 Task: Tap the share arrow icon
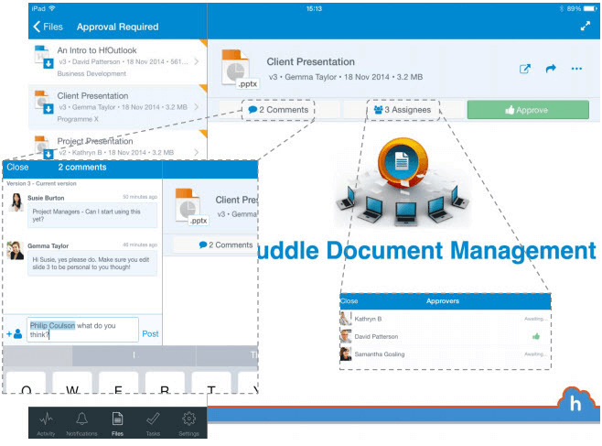551,69
